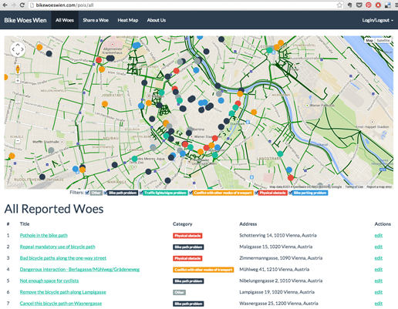Open 'Cancel this bicycle path on Wasnergasse'

point(61,303)
